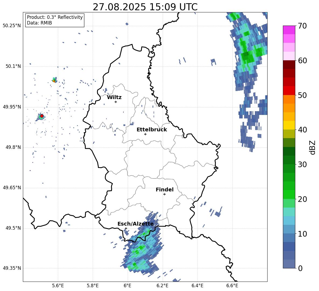Click the 40 value on colorbar
The image size is (319, 291).
pos(302,130)
